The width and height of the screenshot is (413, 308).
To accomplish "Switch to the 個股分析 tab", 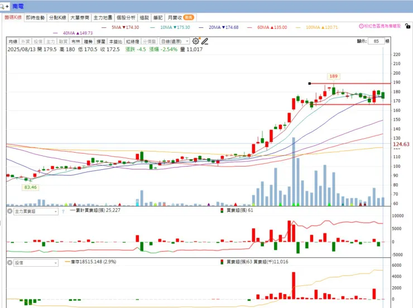I will click(126, 18).
